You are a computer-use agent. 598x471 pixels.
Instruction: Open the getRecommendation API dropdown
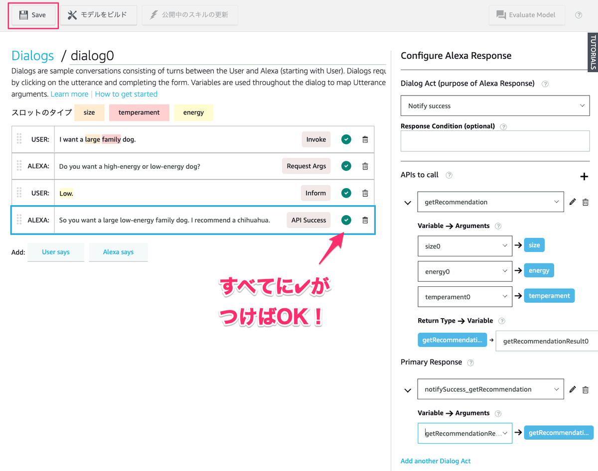point(490,202)
